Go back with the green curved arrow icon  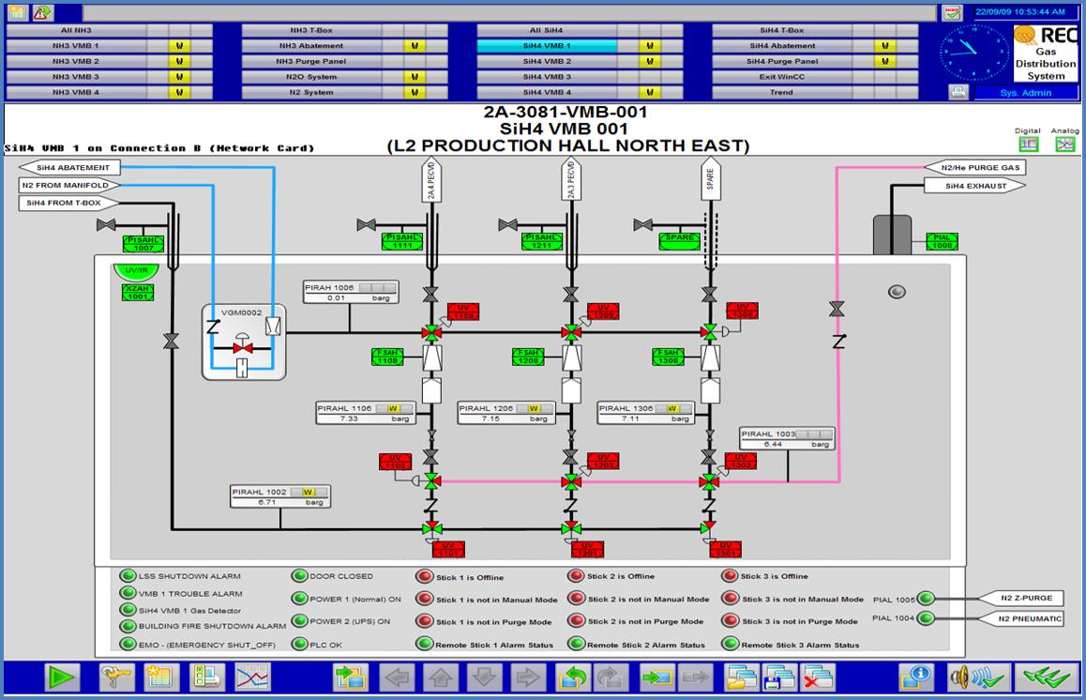point(572,677)
